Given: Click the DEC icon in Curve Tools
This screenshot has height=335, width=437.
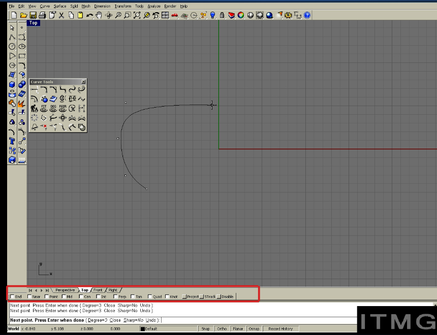Looking at the screenshot, I should click(x=53, y=108).
